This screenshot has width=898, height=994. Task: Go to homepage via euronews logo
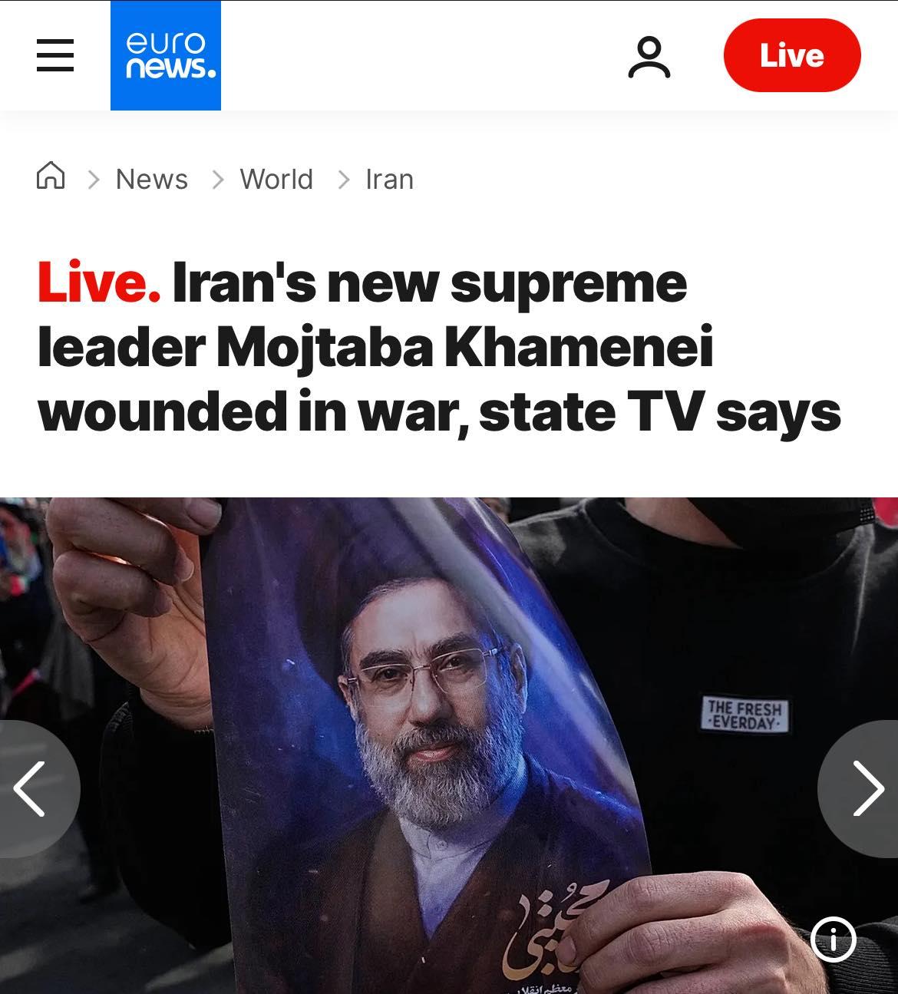pyautogui.click(x=166, y=55)
